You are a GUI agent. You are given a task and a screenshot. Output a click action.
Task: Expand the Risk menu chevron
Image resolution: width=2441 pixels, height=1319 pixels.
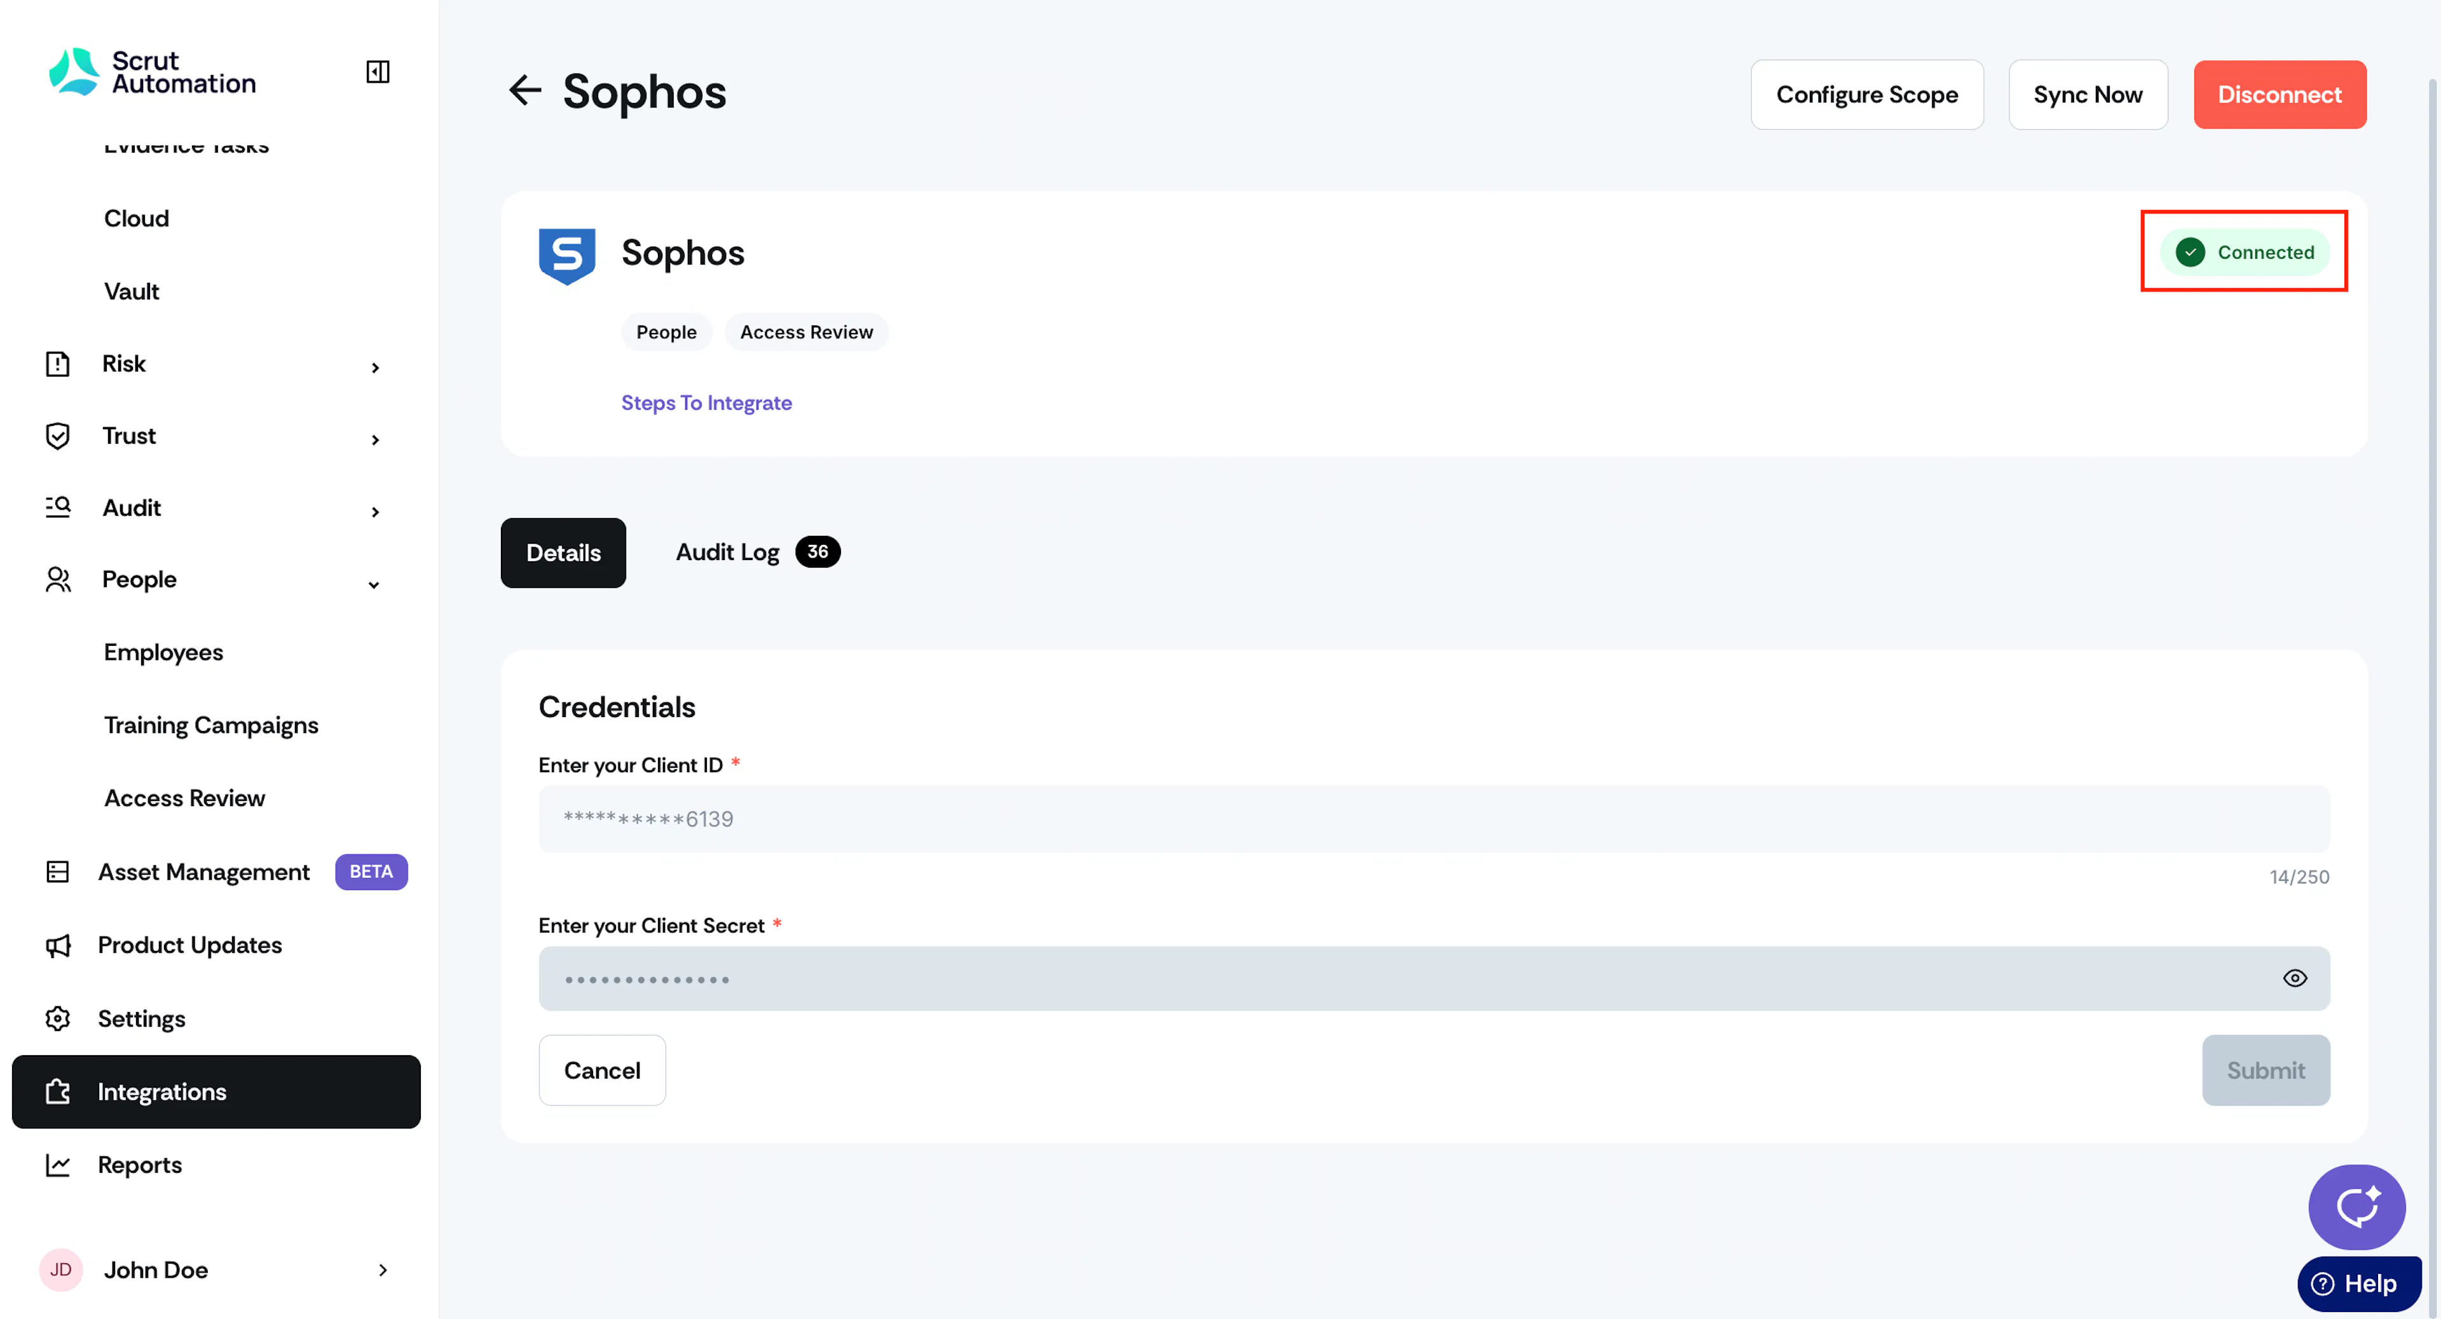[x=375, y=367]
